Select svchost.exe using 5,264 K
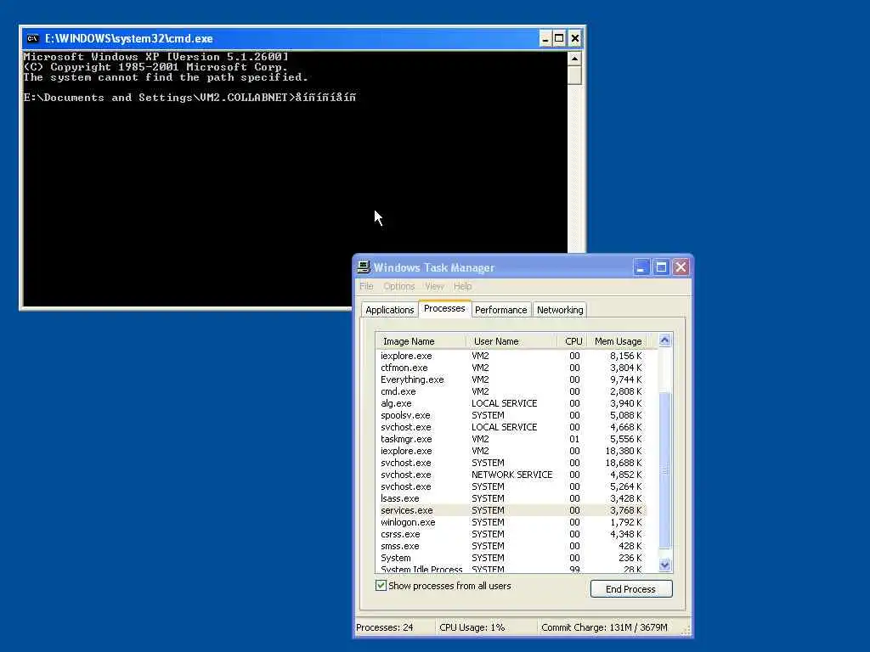Screen dimensions: 870x652 (x=511, y=486)
